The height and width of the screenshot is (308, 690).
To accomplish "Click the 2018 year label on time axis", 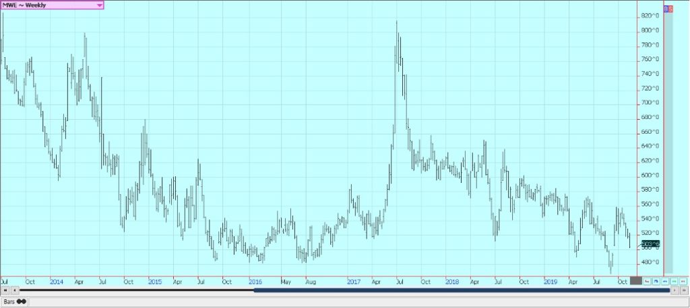I will tap(452, 281).
